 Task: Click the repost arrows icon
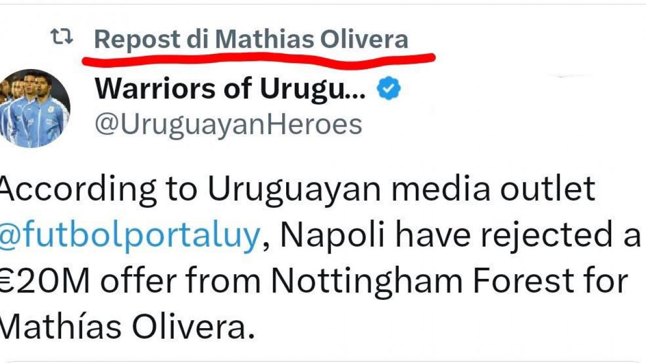[62, 37]
